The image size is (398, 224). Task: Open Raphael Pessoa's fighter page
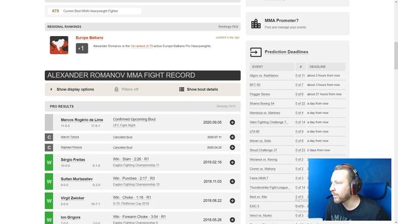(x=72, y=147)
